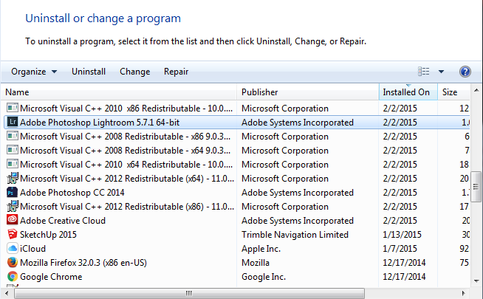Viewport: 483px width, 299px height.
Task: Select Adobe Photoshop CC 2014 entry
Action: pyautogui.click(x=72, y=193)
